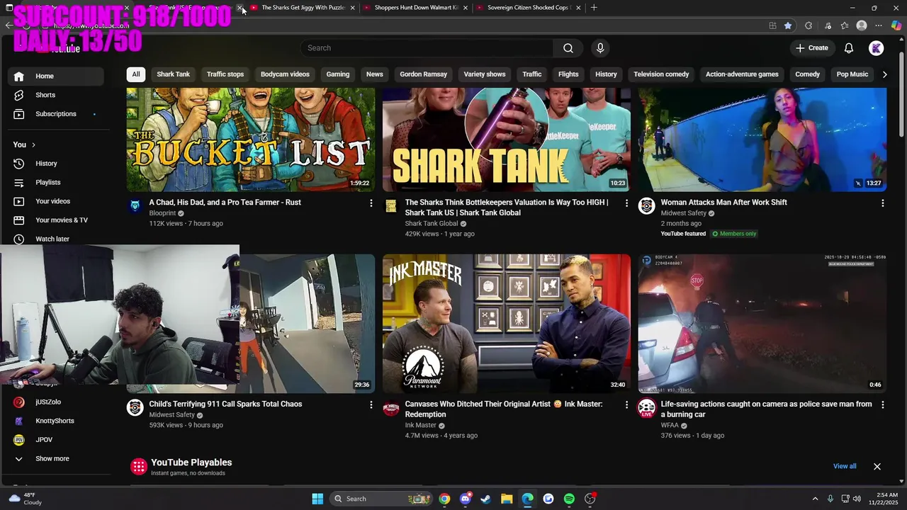Open the Life-saving actions video title

(766, 409)
